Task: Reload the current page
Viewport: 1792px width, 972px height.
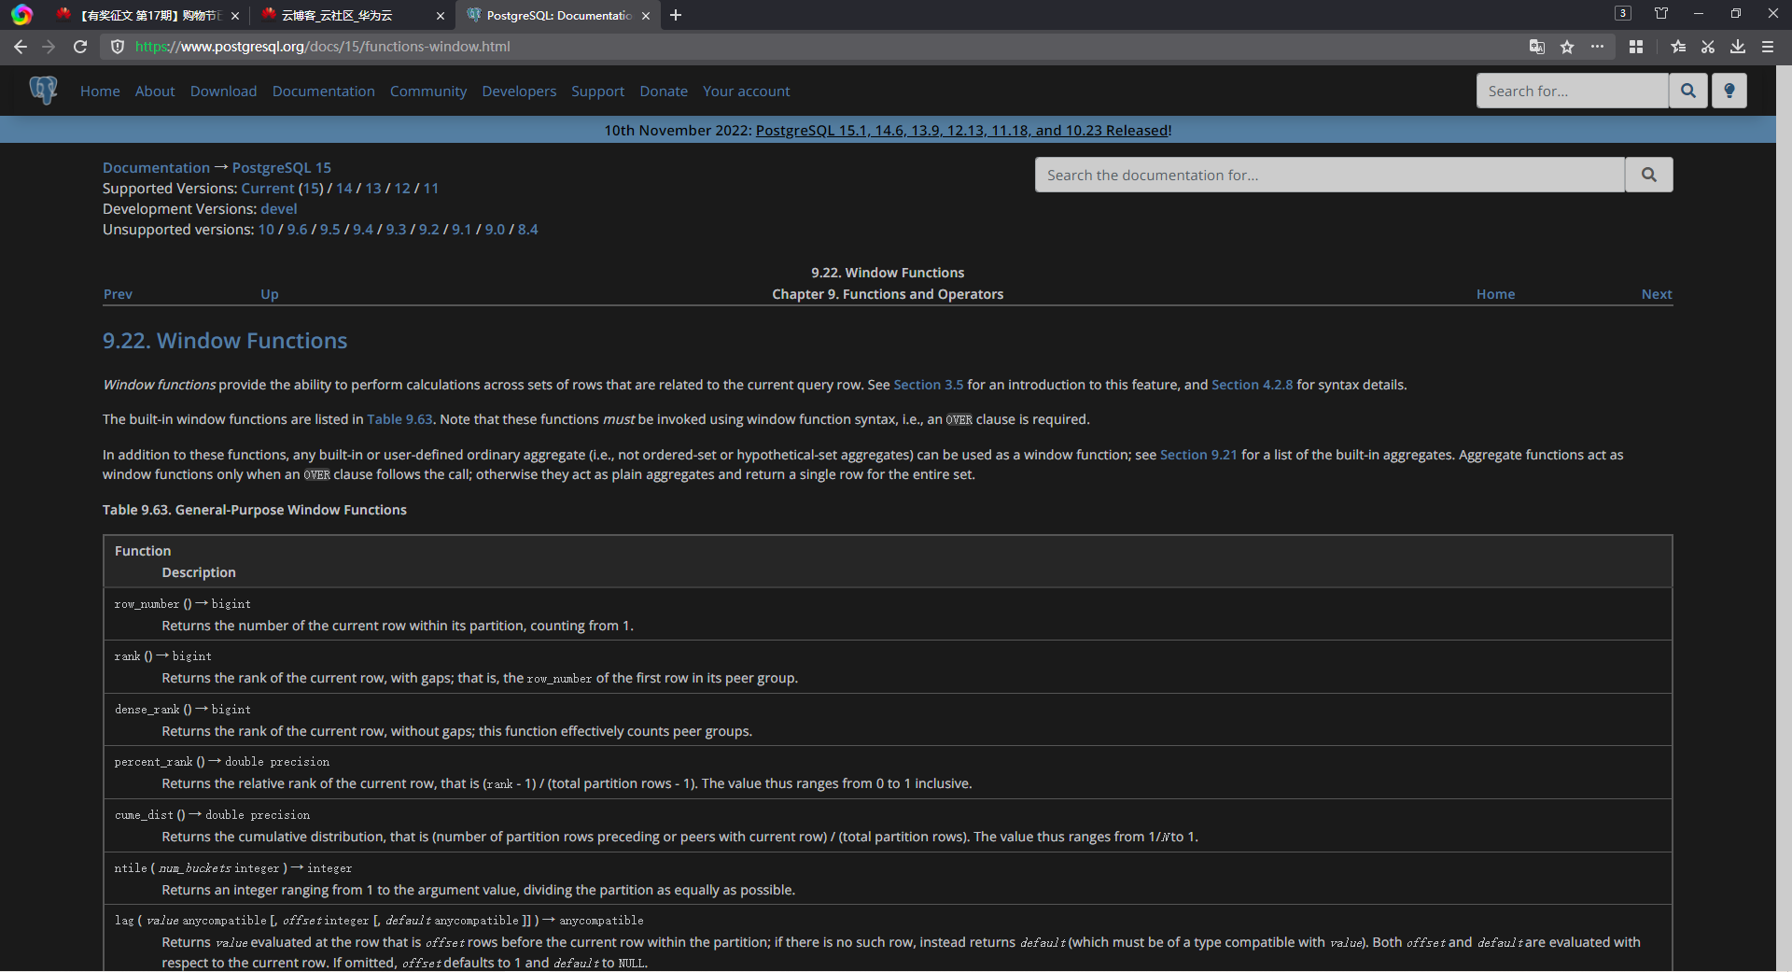Action: tap(80, 47)
